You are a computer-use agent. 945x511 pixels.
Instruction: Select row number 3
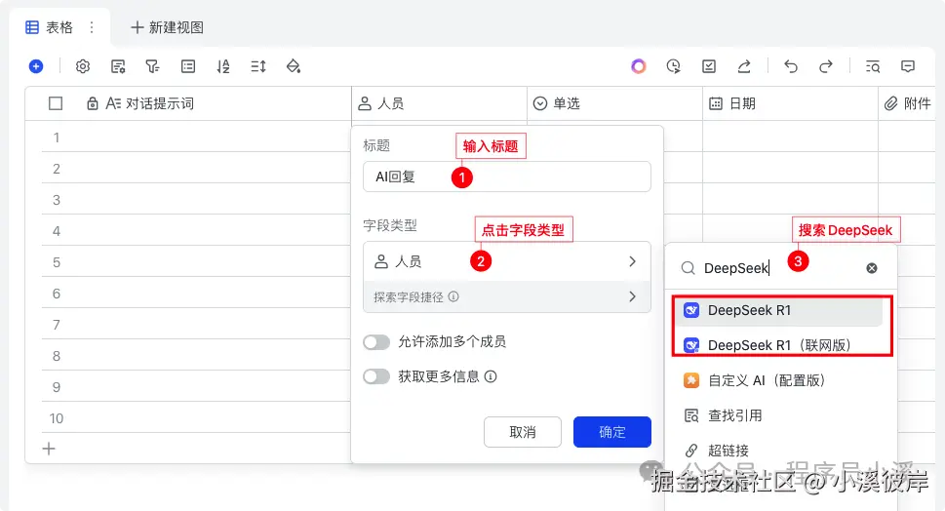coord(56,200)
